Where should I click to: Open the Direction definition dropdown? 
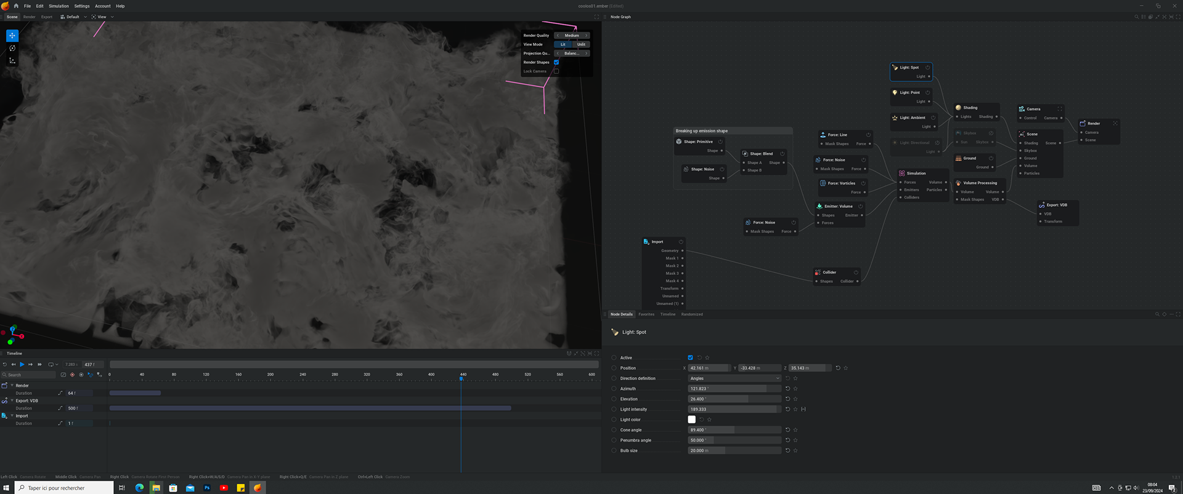(734, 378)
